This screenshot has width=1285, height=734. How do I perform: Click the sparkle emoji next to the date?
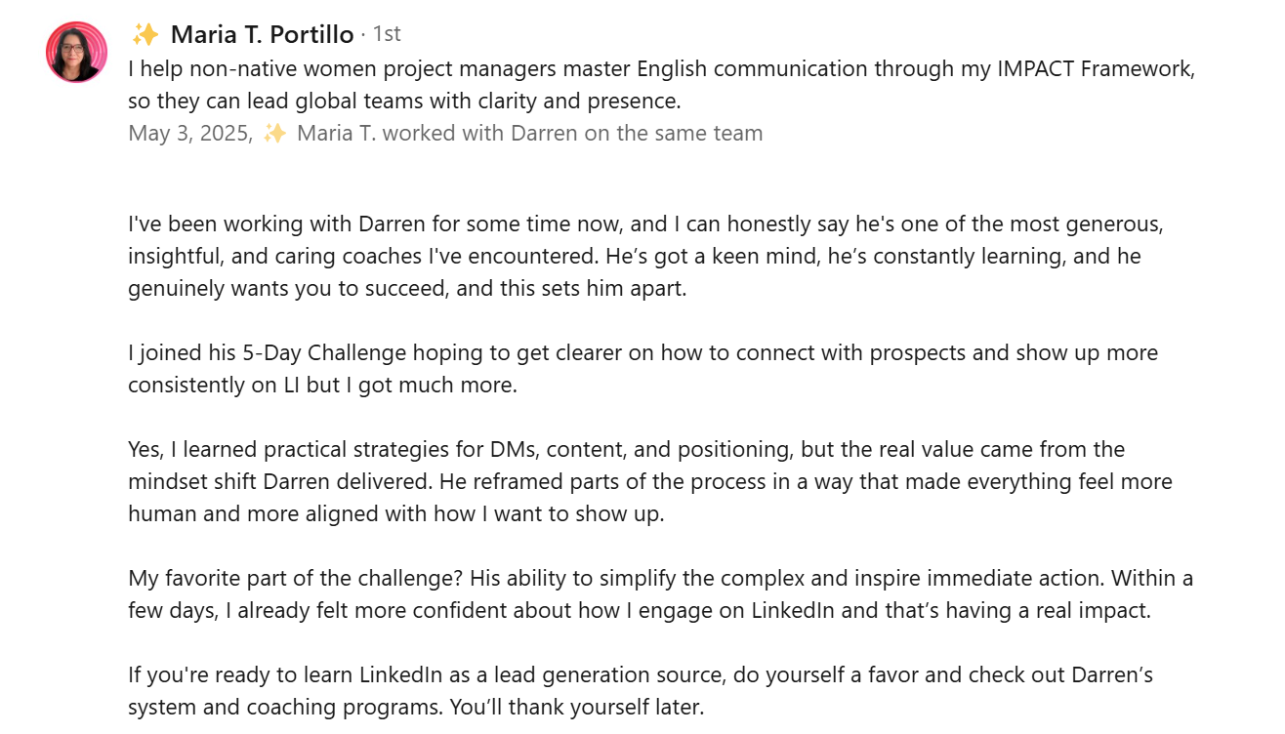(x=274, y=133)
